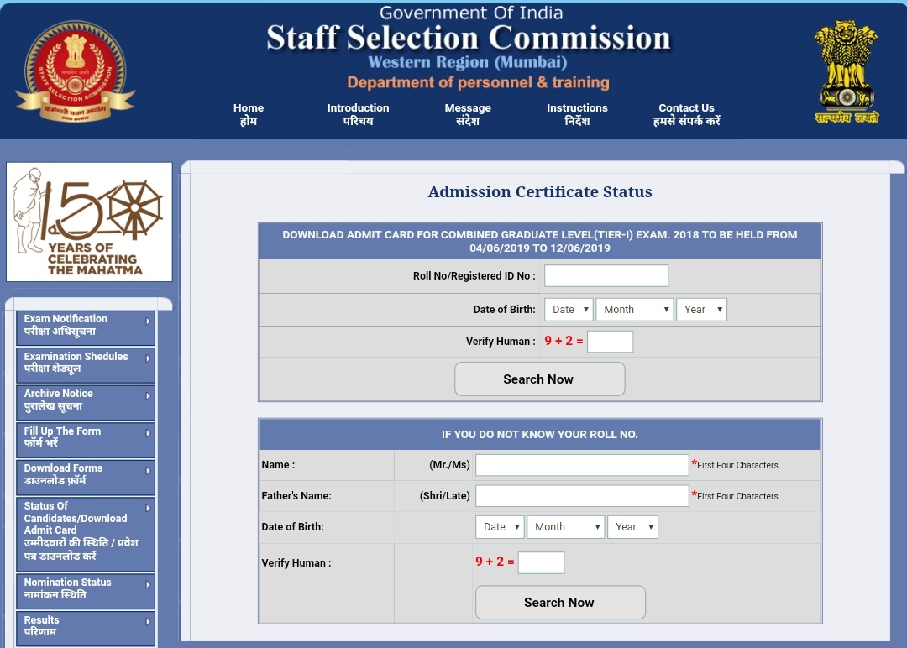This screenshot has height=648, width=907.
Task: Open the Month dropdown in the name search form
Action: click(566, 526)
